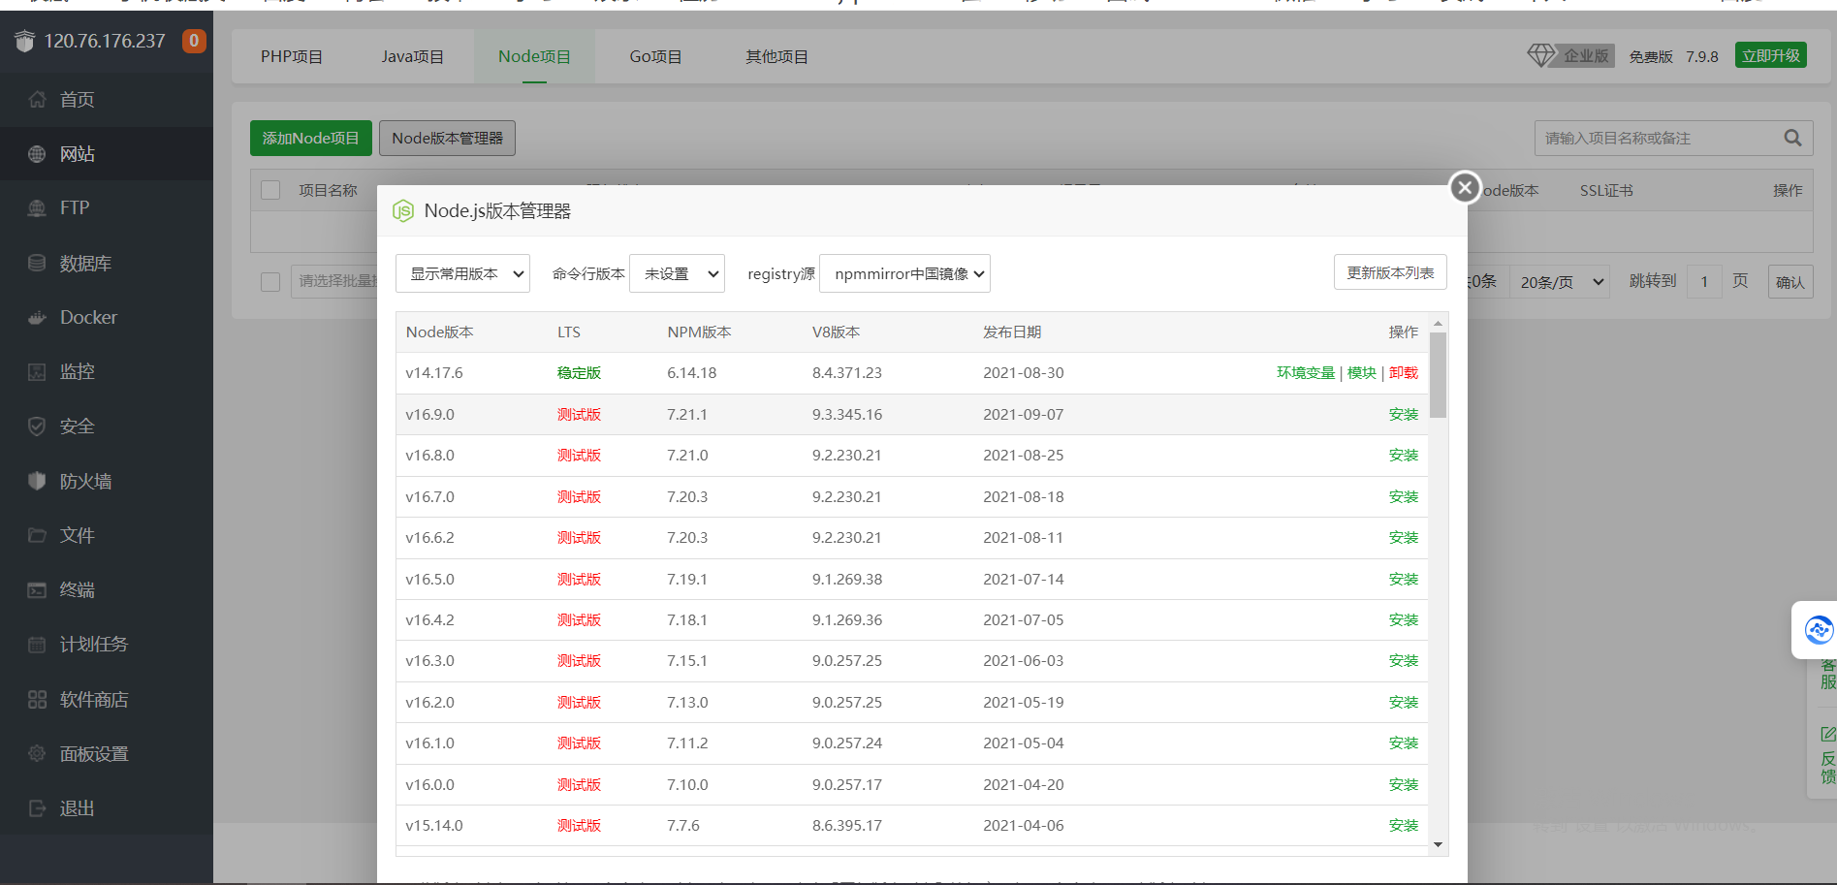1837x885 pixels.
Task: Open the 命令行版本 未设置 dropdown
Action: tap(677, 273)
